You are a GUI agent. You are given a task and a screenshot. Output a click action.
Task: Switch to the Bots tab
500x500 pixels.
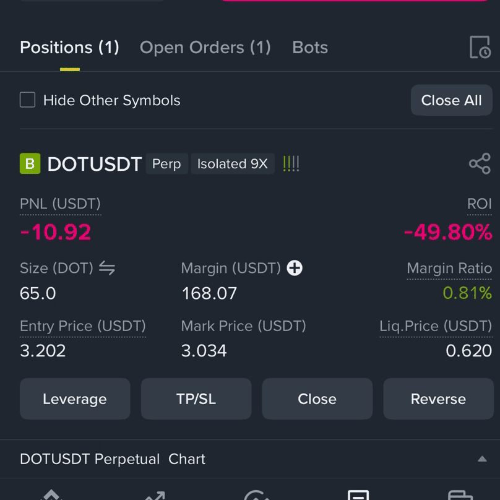310,48
